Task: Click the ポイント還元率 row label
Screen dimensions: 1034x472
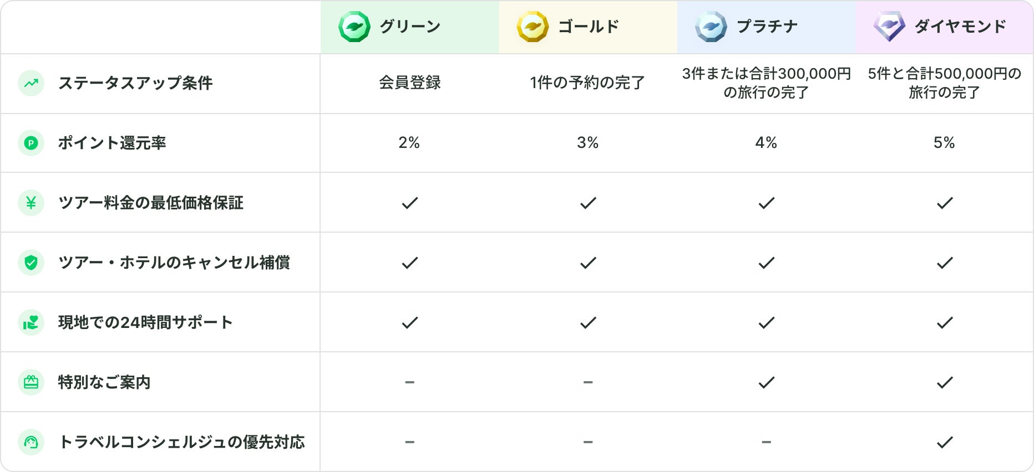Action: [x=112, y=143]
